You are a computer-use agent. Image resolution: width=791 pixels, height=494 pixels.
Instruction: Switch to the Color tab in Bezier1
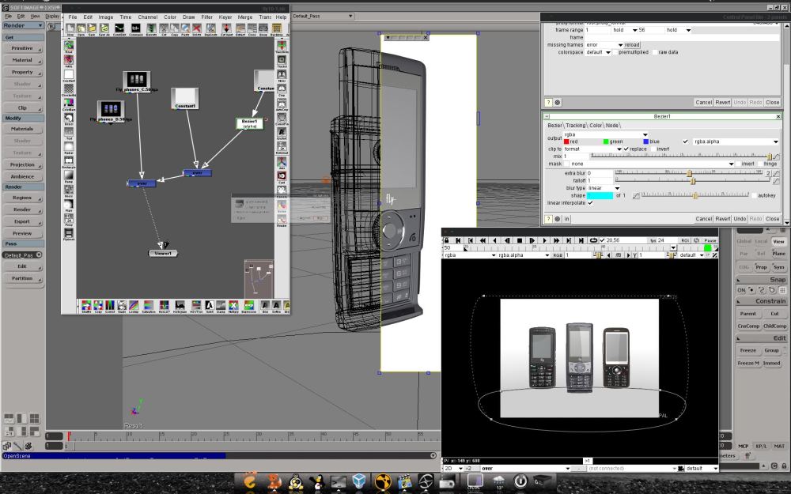(x=596, y=126)
